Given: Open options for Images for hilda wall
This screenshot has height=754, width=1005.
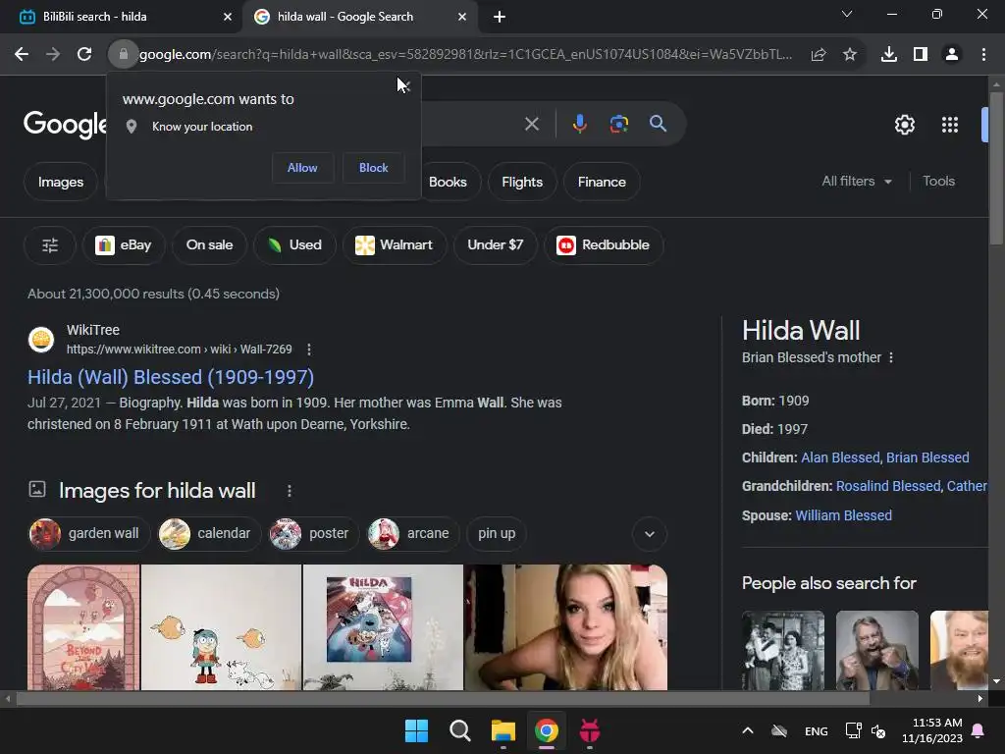Looking at the screenshot, I should [x=290, y=491].
